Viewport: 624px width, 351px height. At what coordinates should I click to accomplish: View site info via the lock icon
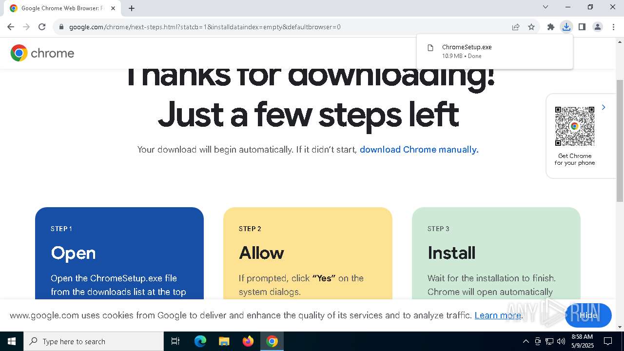61,27
